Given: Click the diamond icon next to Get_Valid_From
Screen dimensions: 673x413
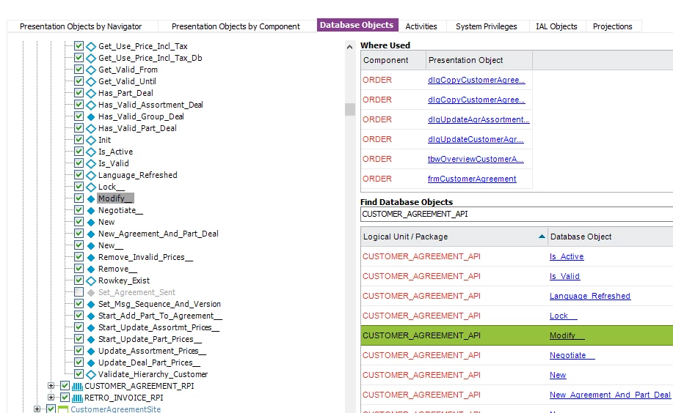Looking at the screenshot, I should coord(91,70).
